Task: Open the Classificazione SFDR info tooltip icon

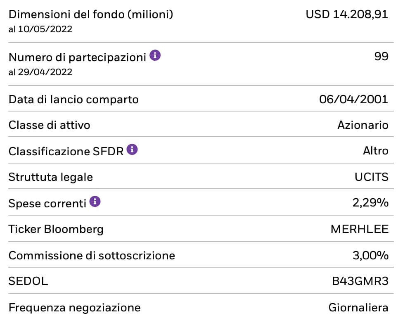Action: (x=132, y=150)
